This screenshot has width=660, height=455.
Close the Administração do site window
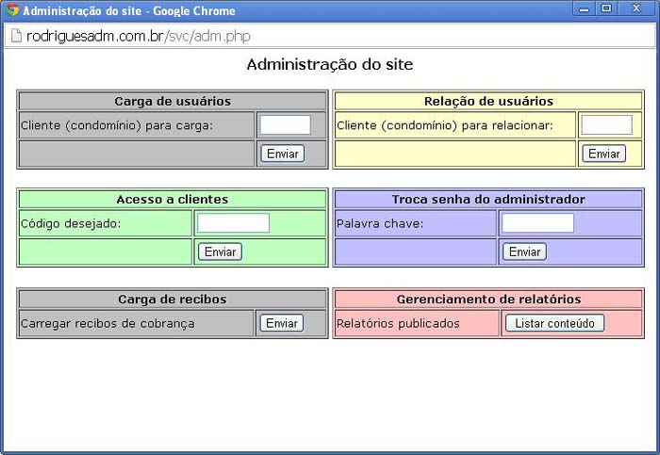(636, 9)
